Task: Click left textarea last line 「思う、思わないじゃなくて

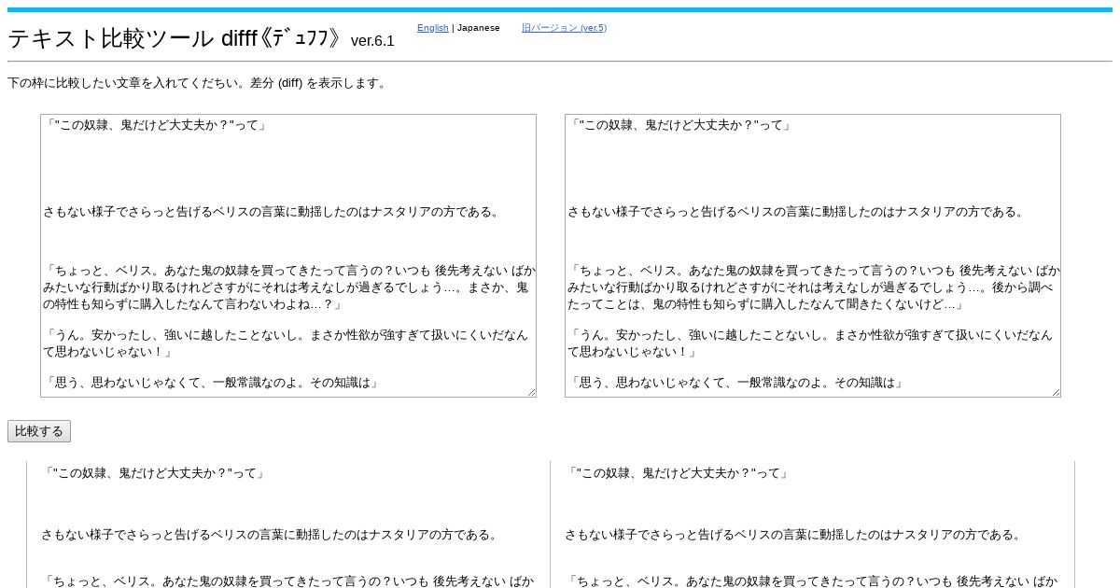Action: [x=211, y=383]
